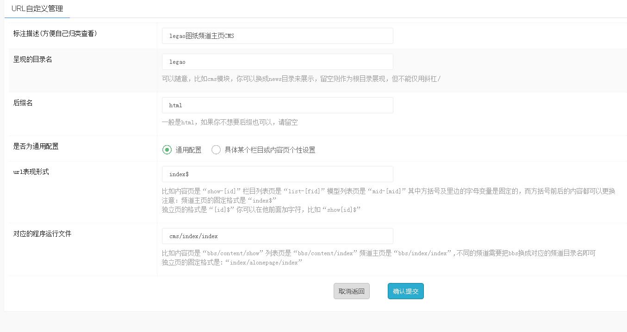Open the URL自定义管理 tab
The width and height of the screenshot is (627, 332).
tap(37, 9)
